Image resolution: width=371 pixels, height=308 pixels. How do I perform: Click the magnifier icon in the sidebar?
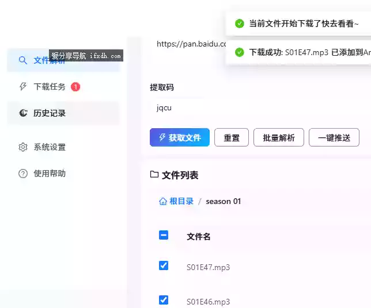click(22, 60)
